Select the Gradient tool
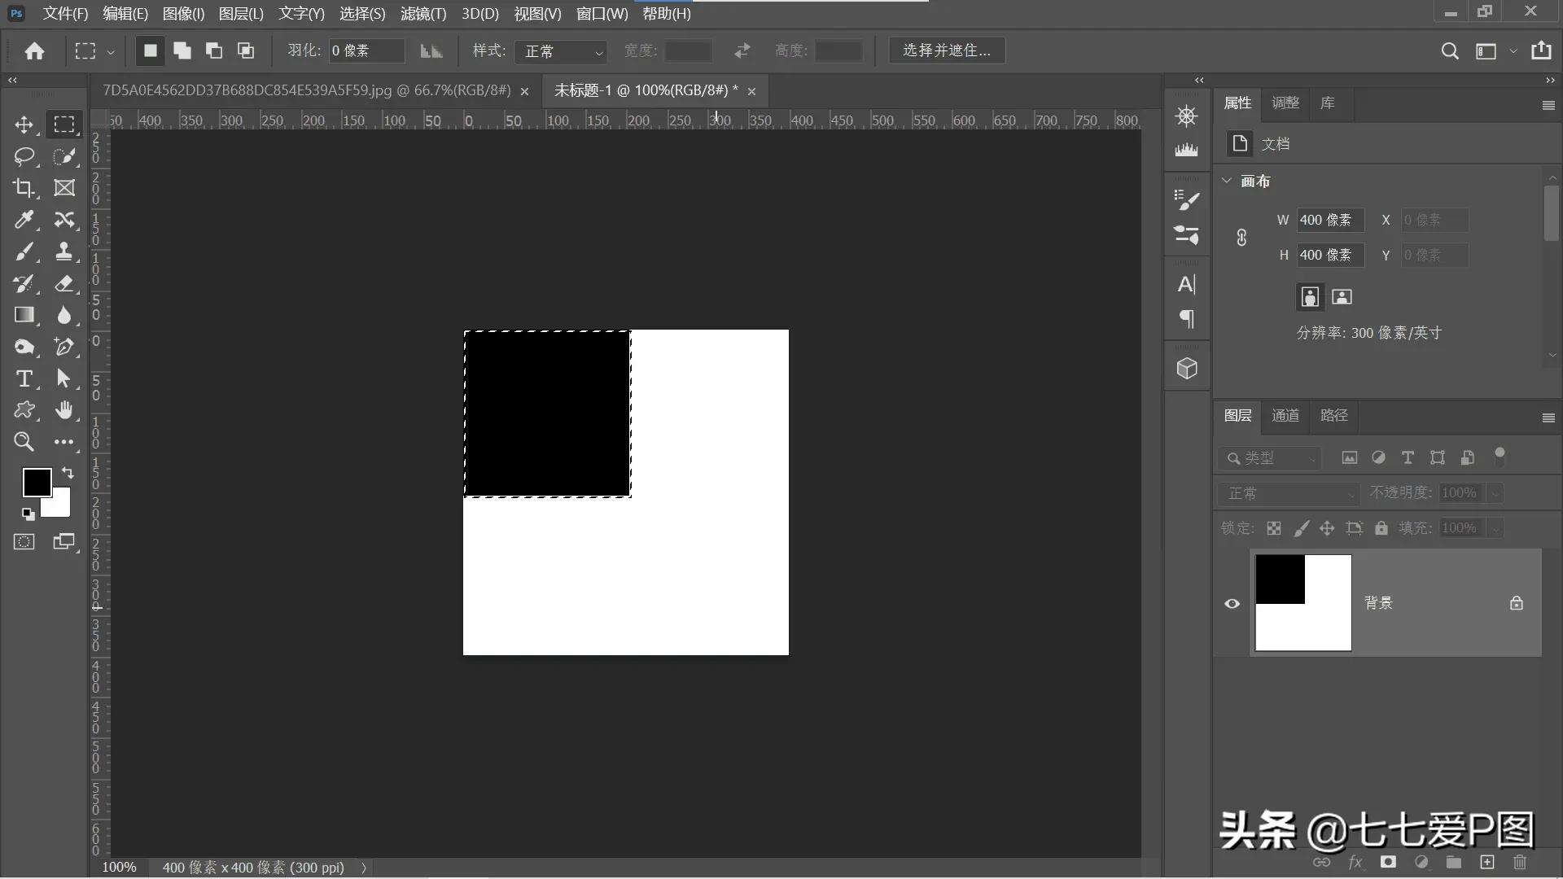The width and height of the screenshot is (1563, 879). click(24, 315)
